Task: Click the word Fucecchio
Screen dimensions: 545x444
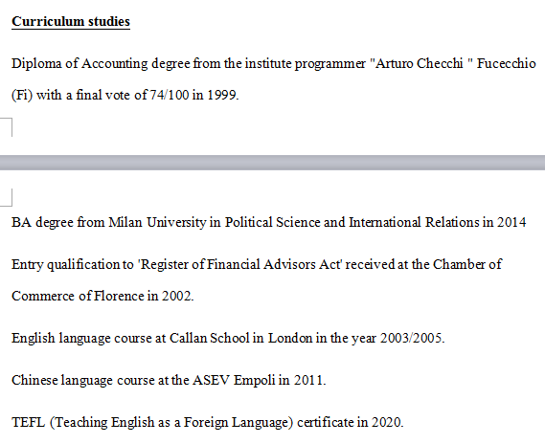Action: coord(506,63)
